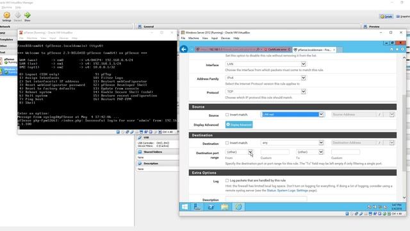Open the browser Home icon in Internet Explorer
410x231 pixels.
point(391,49)
